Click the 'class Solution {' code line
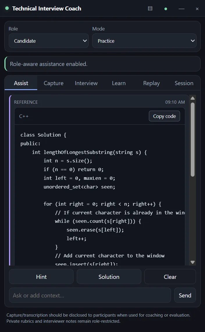This screenshot has width=205, height=332. coord(43,135)
